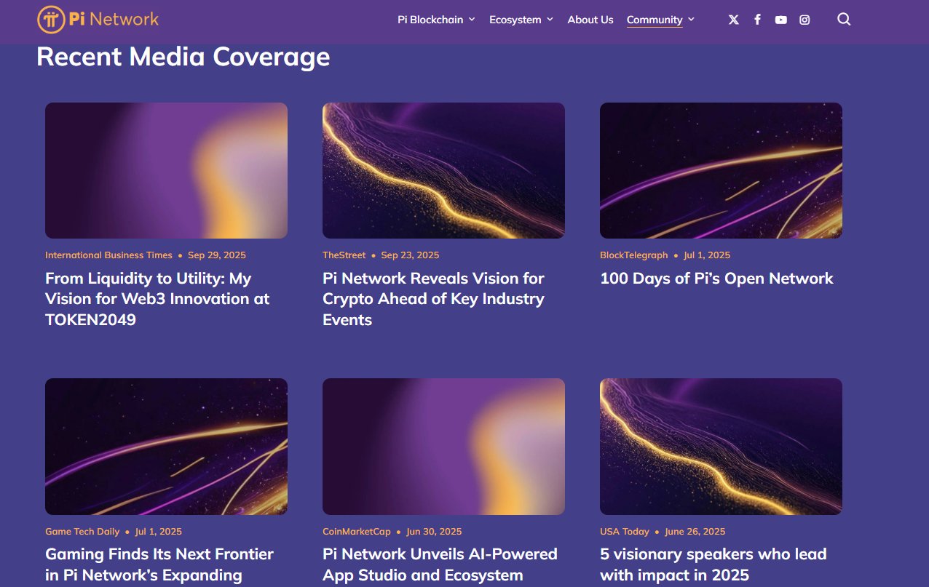The image size is (929, 587).
Task: Open 100 Days of Pi's Open Network
Action: 716,279
